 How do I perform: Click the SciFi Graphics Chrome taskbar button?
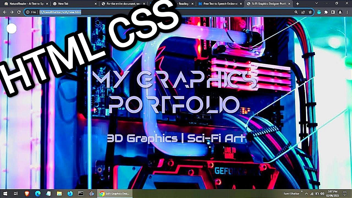pos(115,194)
